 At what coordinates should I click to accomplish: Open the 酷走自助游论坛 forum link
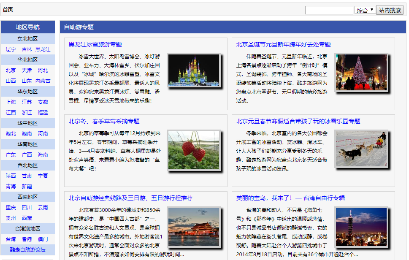pos(27,250)
